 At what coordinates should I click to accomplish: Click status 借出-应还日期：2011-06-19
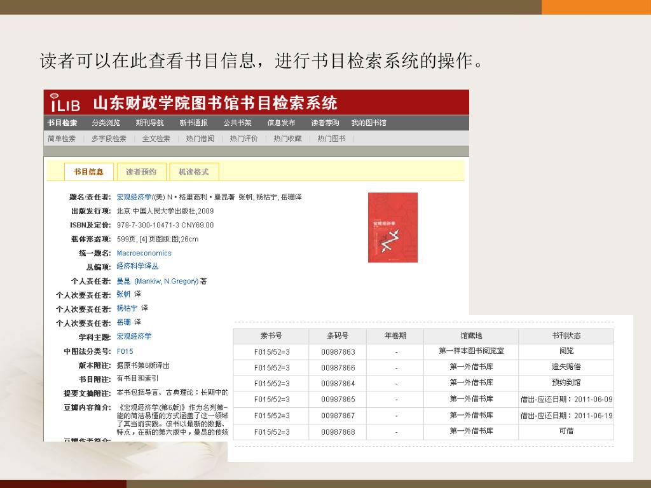[x=566, y=416]
